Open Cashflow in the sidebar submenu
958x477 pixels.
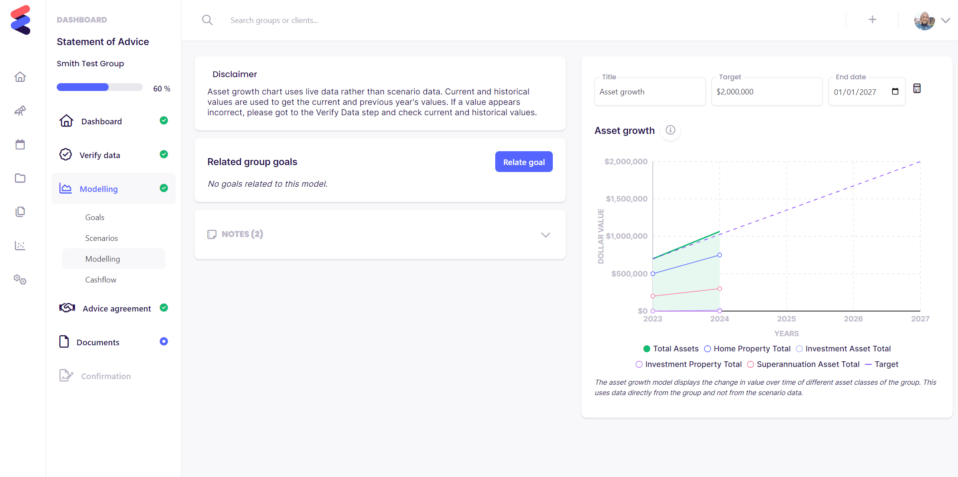pos(101,280)
